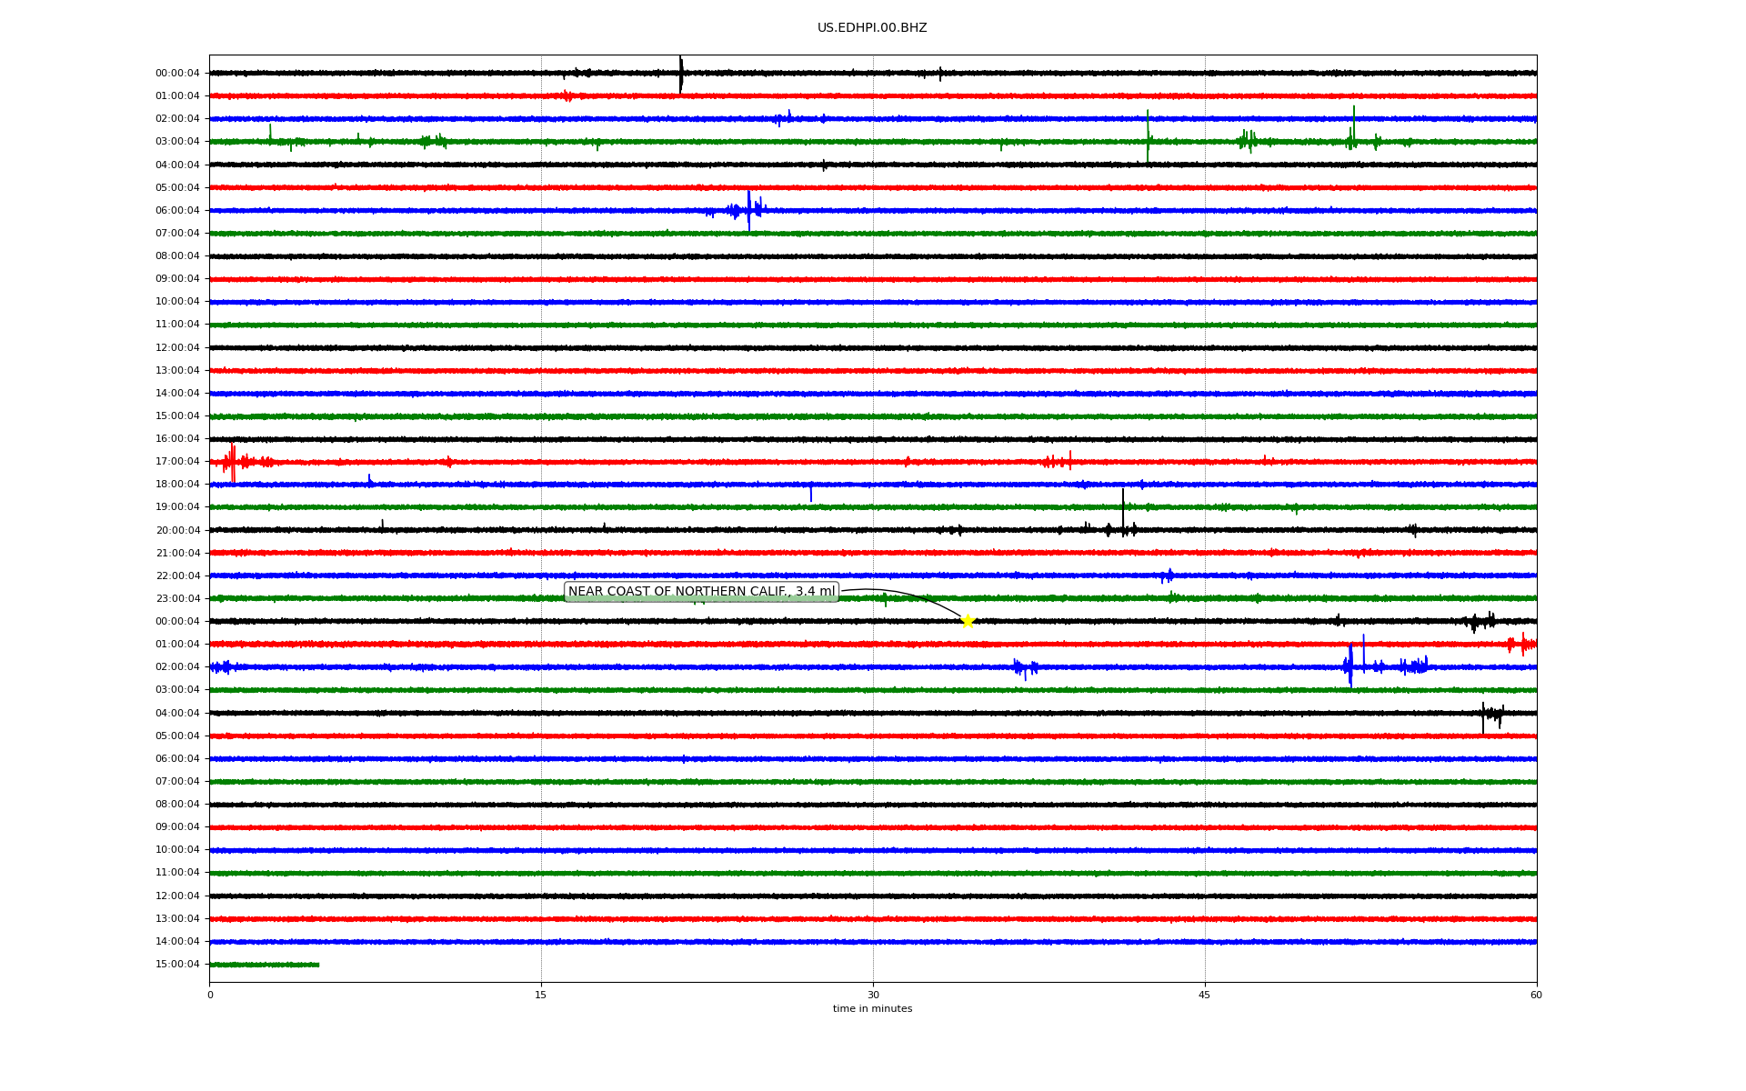Click the 0 tick on x-axis
1746x1091 pixels.
[x=210, y=995]
